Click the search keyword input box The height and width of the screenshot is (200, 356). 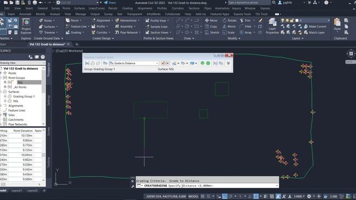pyautogui.click(x=249, y=2)
